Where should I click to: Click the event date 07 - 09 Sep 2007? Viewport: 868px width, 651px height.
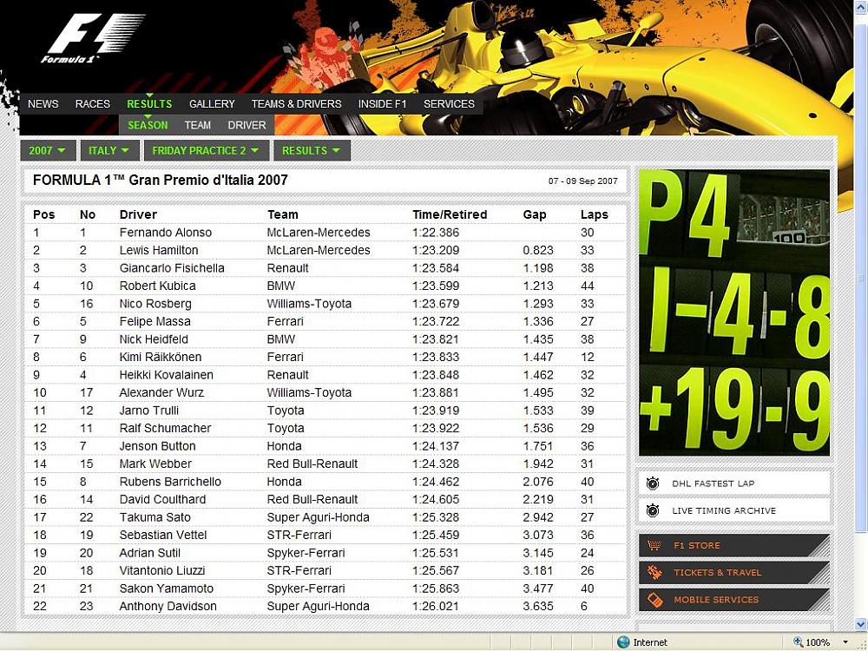(x=583, y=181)
